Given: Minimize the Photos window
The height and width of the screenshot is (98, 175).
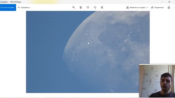Looking at the screenshot, I should (163, 2).
